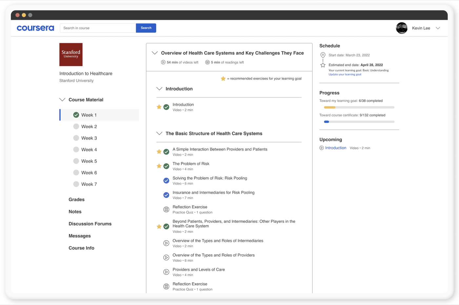The image size is (459, 305).
Task: Click the 9/132 completed certificate text
Action: tap(372, 115)
